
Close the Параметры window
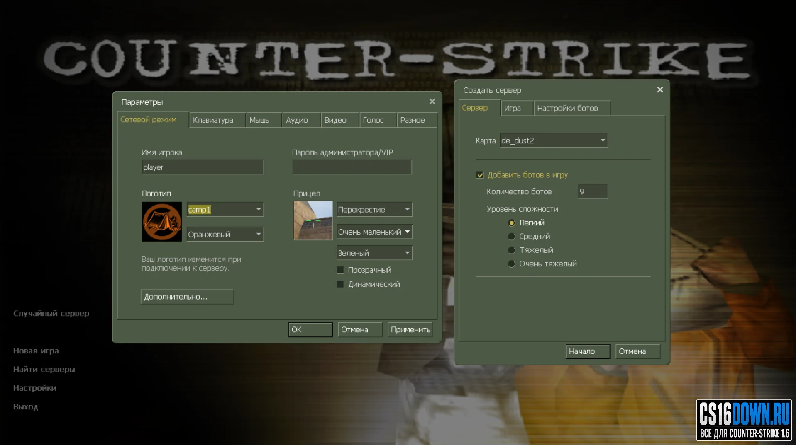(432, 102)
